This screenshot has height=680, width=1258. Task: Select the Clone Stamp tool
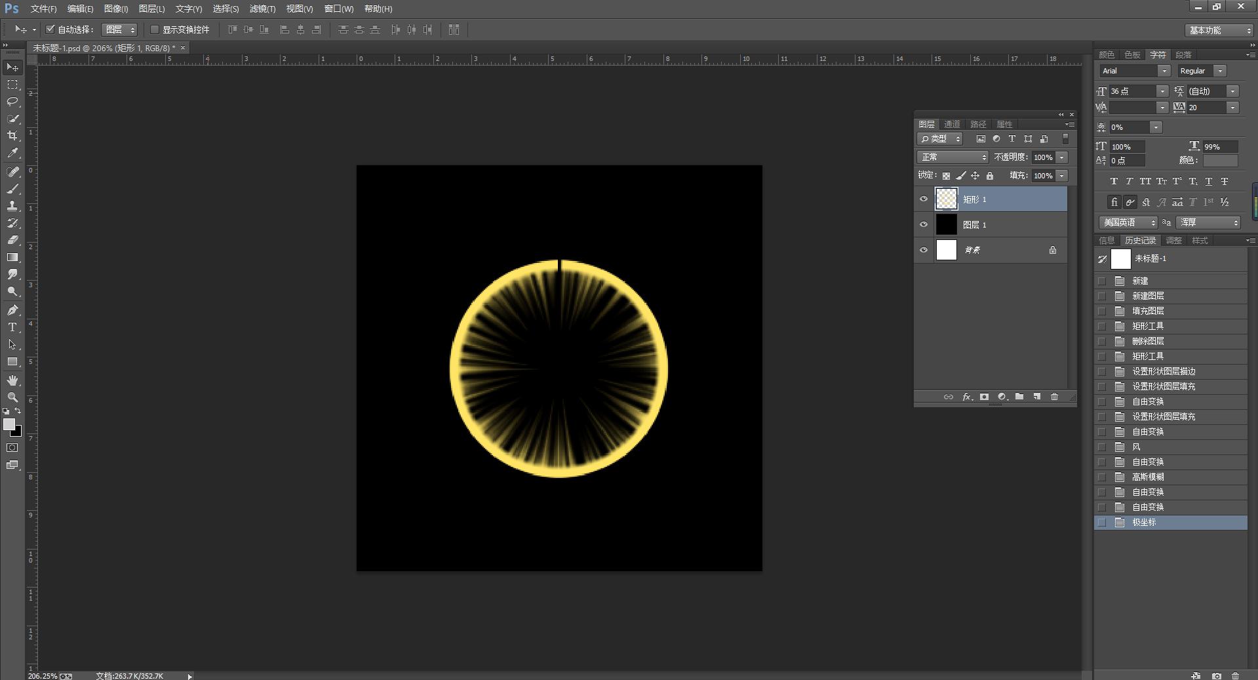[x=12, y=206]
